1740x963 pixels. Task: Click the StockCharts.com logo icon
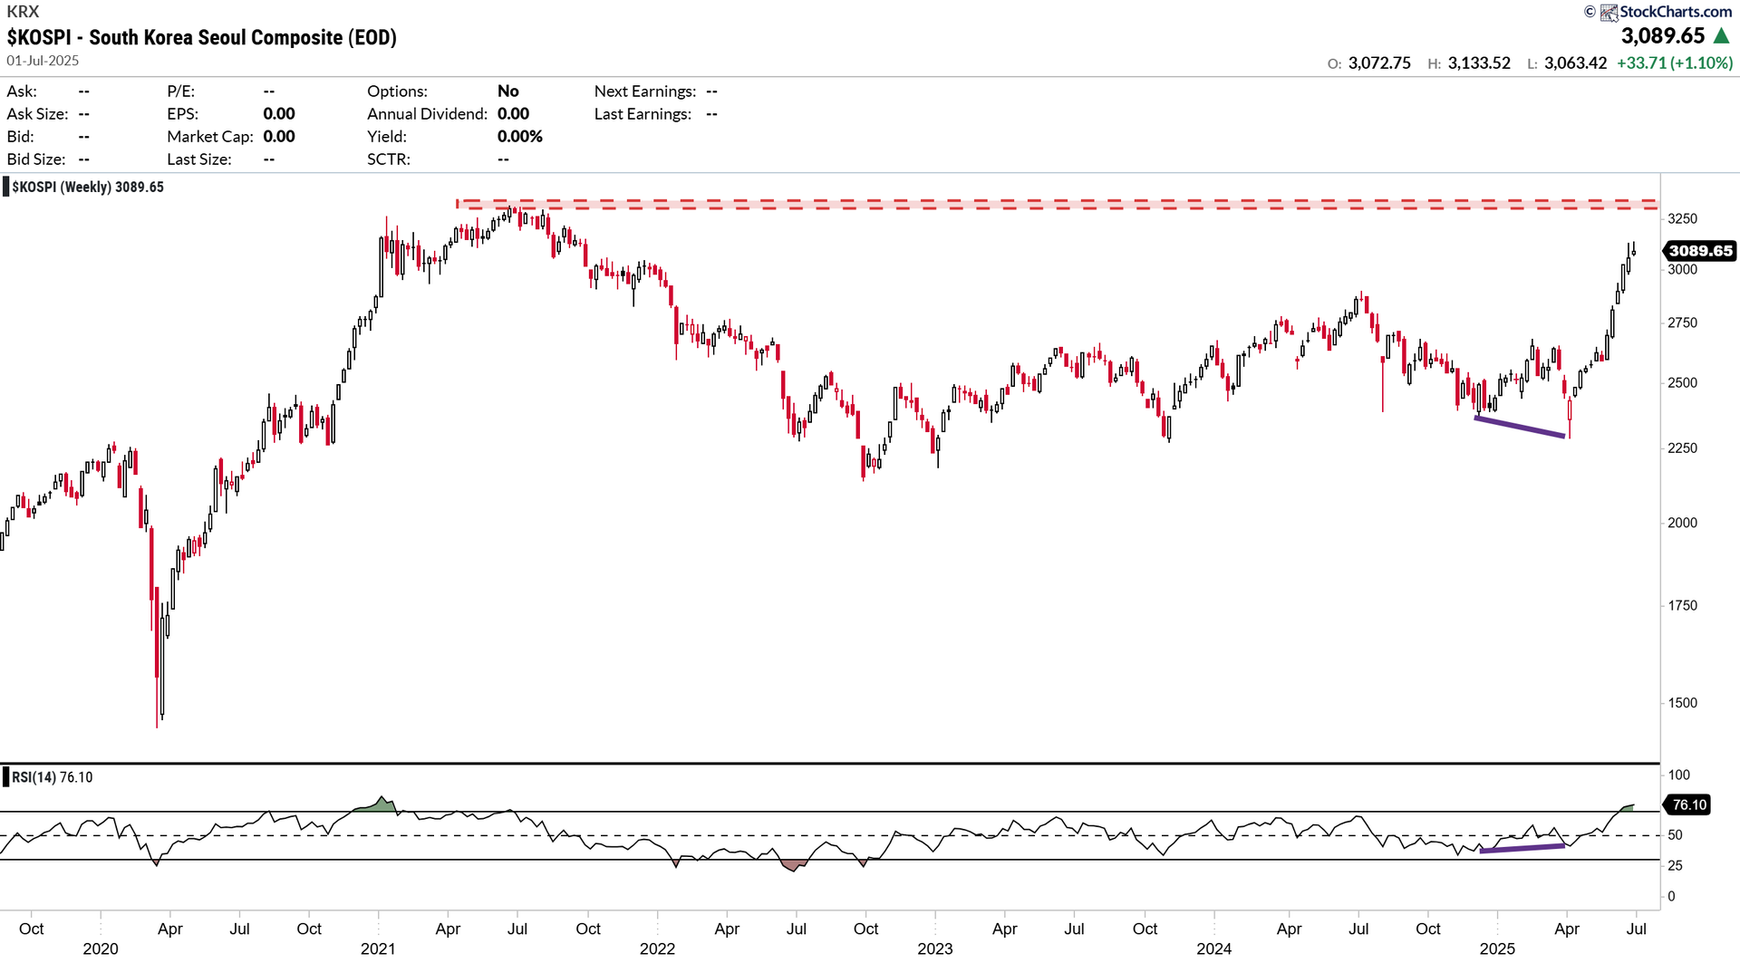(1609, 13)
